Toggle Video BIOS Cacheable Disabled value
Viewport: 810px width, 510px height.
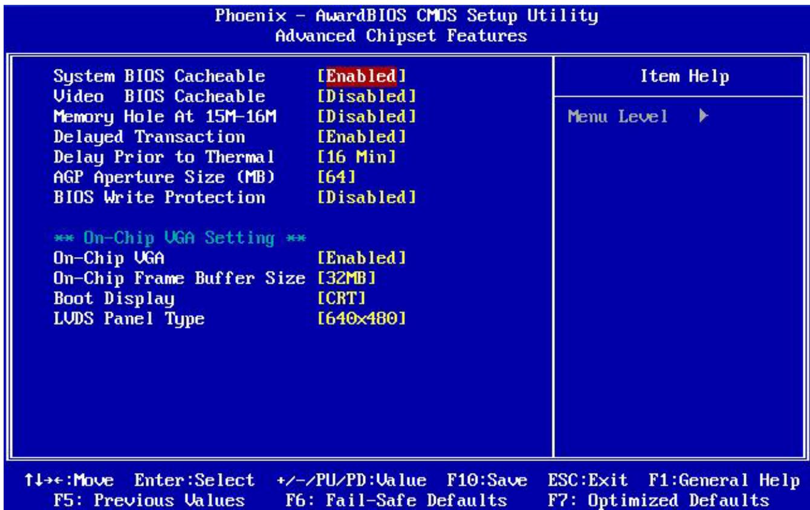(368, 96)
